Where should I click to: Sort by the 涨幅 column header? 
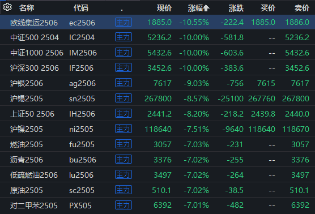(199, 8)
